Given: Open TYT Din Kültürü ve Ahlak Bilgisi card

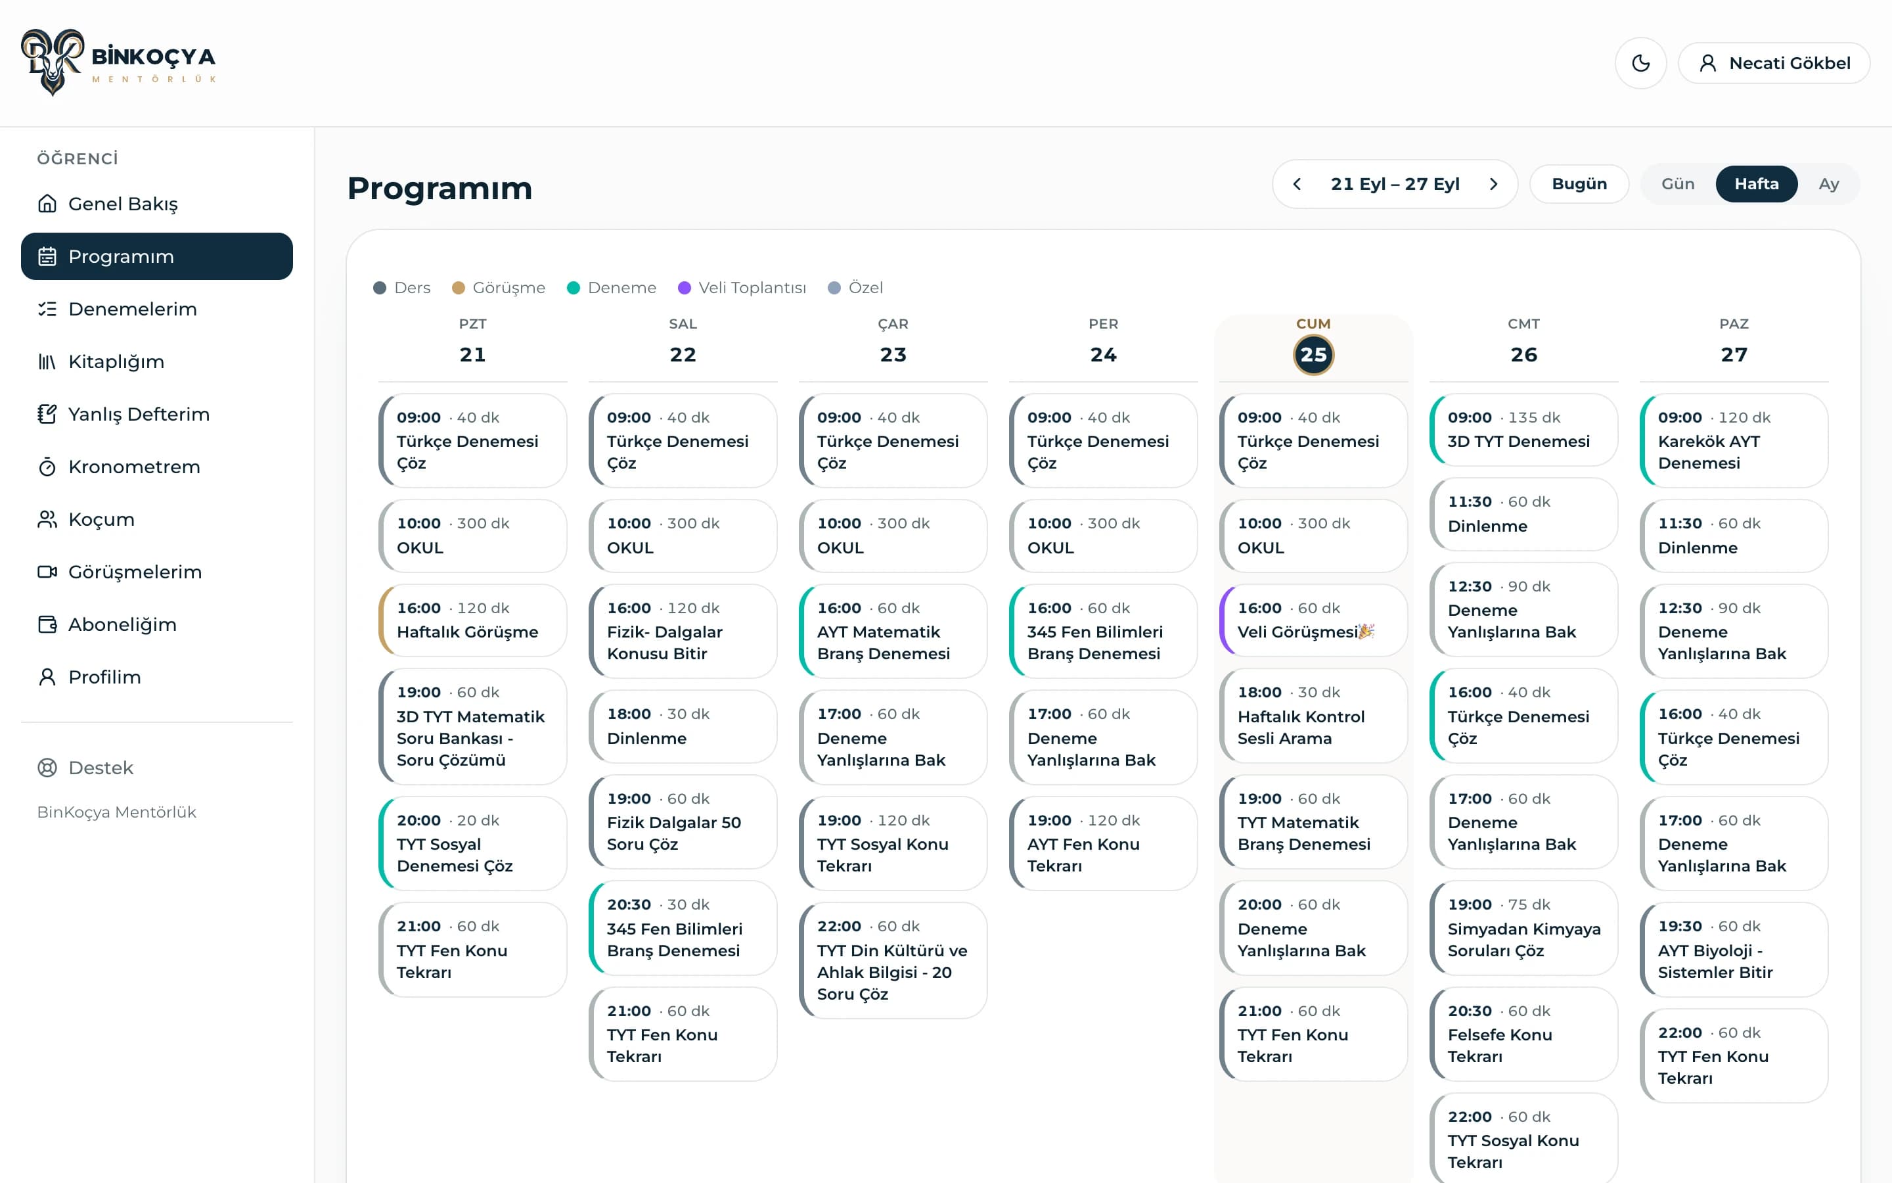Looking at the screenshot, I should point(893,960).
